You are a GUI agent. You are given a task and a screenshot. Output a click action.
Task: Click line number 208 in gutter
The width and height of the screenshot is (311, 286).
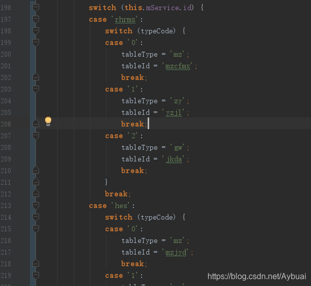click(x=6, y=147)
